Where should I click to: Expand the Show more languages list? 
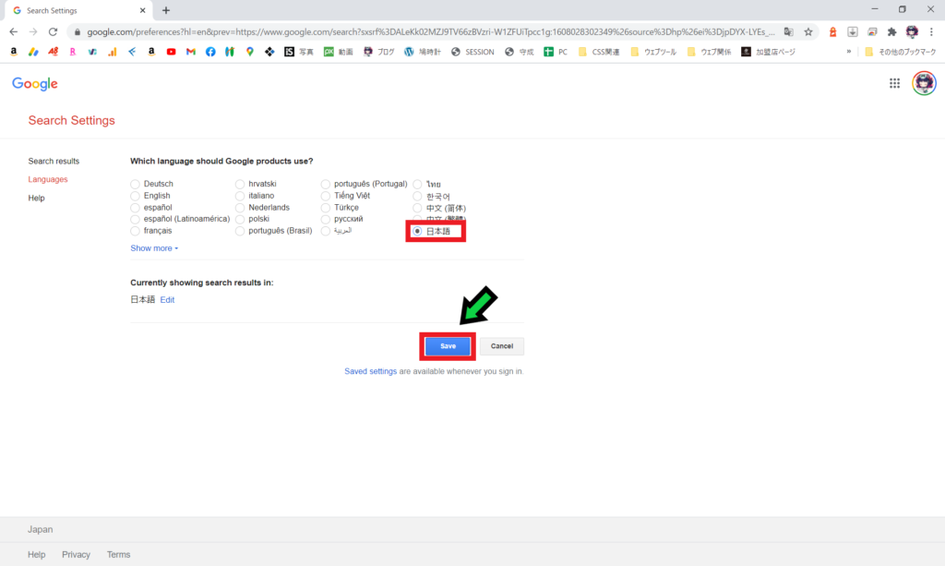pyautogui.click(x=154, y=248)
